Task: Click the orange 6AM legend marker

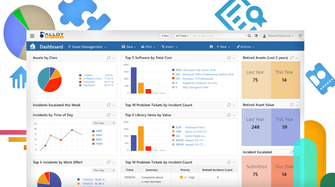Action: click(93, 135)
